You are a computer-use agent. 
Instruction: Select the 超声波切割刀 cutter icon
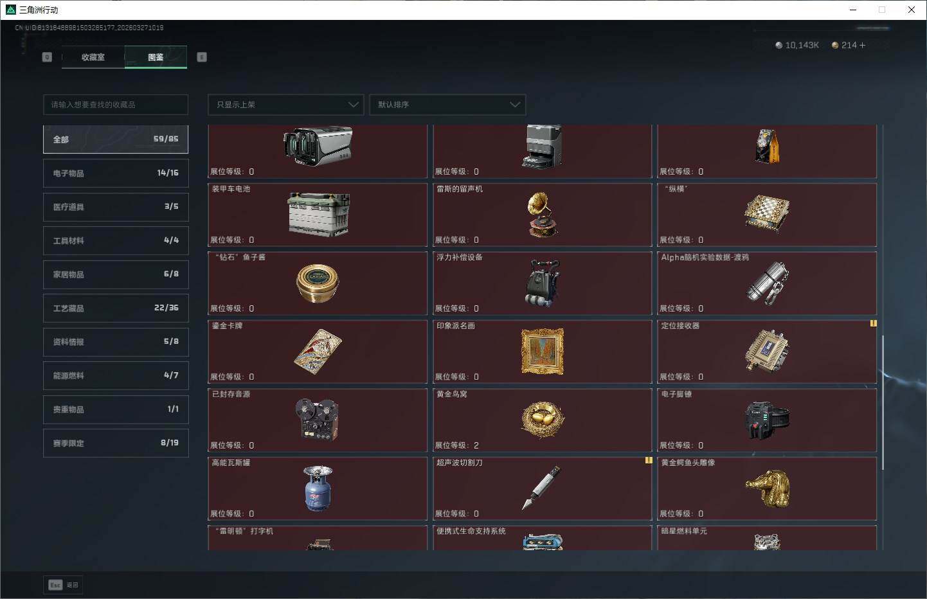pos(541,488)
